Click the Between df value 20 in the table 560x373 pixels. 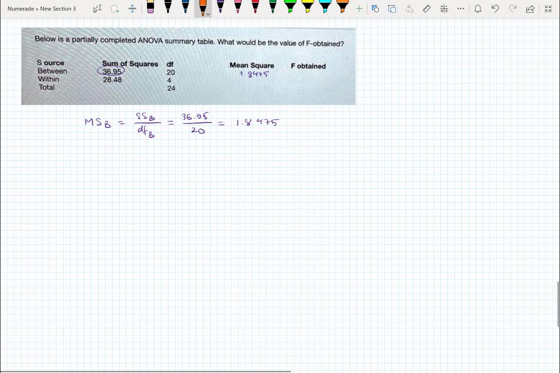[171, 72]
